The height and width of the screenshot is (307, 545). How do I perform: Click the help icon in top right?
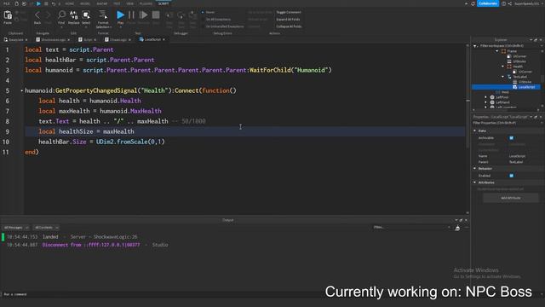503,3
